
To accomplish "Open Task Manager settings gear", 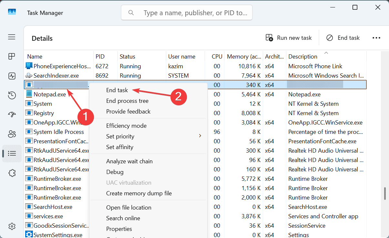I will [x=12, y=226].
